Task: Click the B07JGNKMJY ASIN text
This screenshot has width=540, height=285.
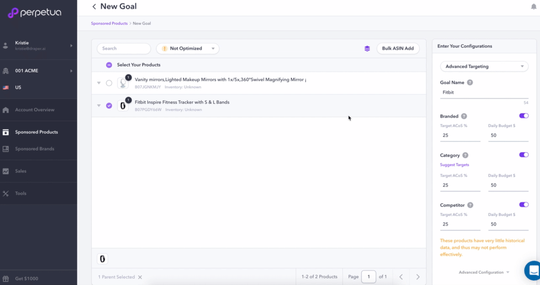Action: click(148, 87)
